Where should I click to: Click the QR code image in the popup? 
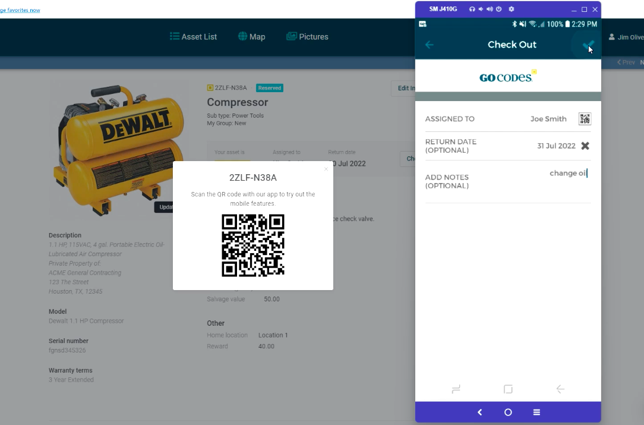[253, 245]
